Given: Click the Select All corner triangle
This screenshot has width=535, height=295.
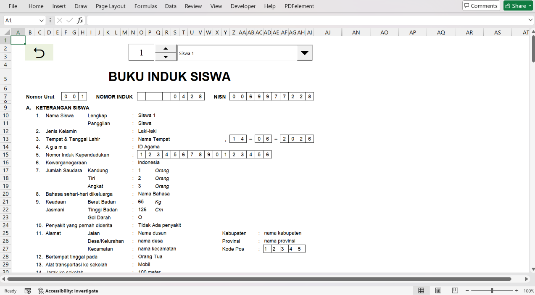Looking at the screenshot, I should [7, 32].
